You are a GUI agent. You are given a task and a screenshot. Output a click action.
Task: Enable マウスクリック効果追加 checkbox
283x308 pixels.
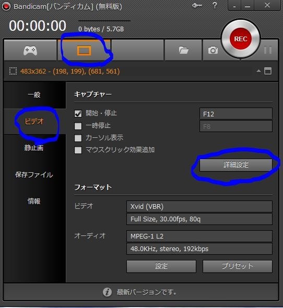click(78, 150)
